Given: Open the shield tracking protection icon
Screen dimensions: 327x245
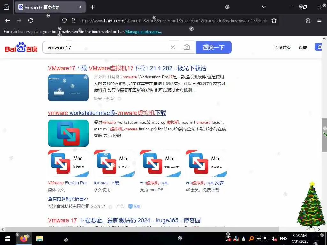Looking at the screenshot, I should 65,20.
